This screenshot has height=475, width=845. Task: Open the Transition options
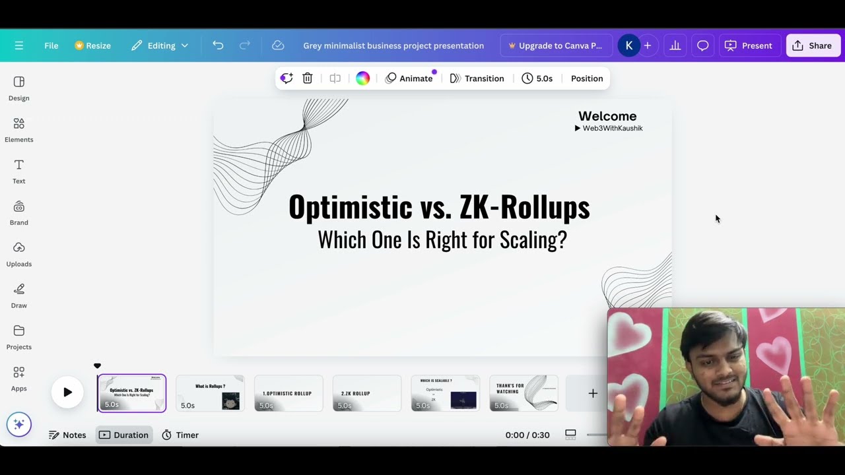(x=477, y=79)
